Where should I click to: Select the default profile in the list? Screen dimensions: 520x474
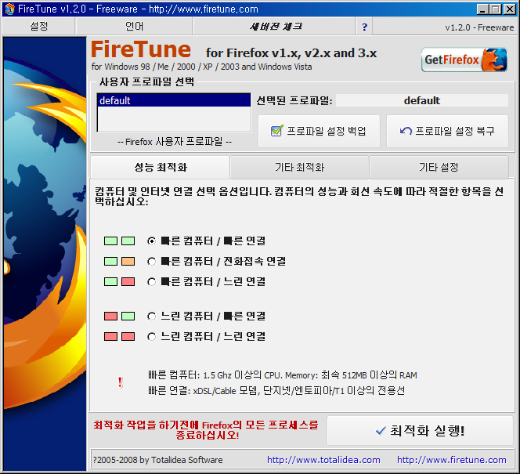(x=174, y=100)
